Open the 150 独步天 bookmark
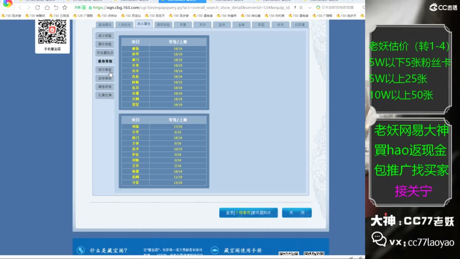 [346, 16]
